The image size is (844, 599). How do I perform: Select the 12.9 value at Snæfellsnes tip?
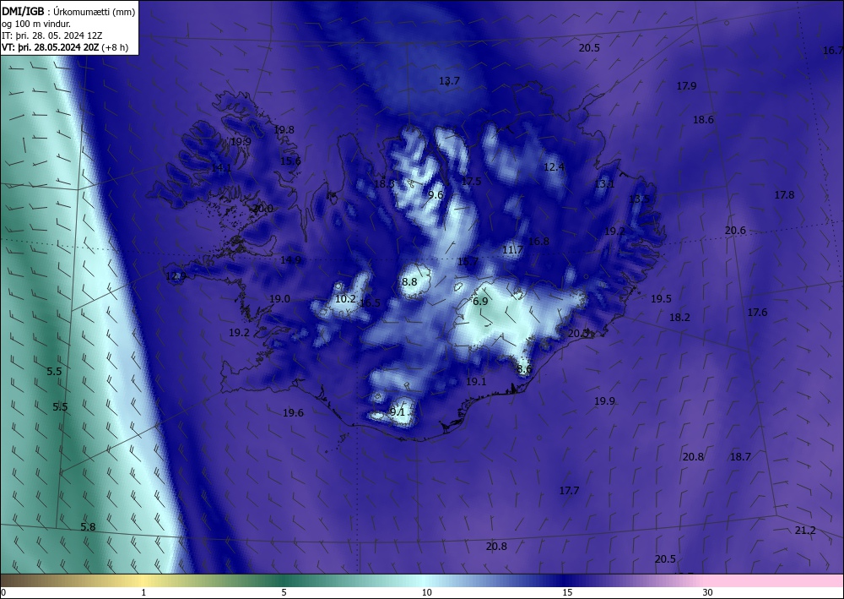(x=176, y=277)
